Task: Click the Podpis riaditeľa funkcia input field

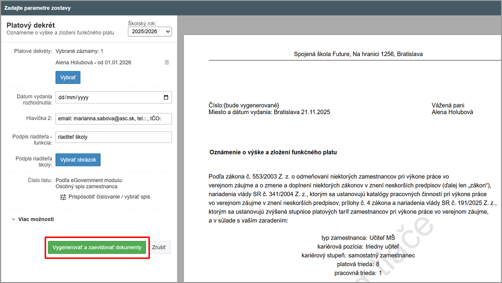Action: point(113,137)
